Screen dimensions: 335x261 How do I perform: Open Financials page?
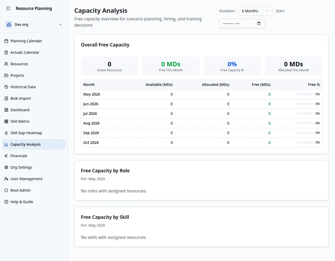[x=34, y=156]
